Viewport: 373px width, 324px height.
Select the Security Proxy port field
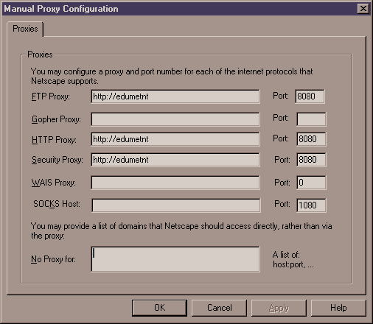(x=311, y=160)
